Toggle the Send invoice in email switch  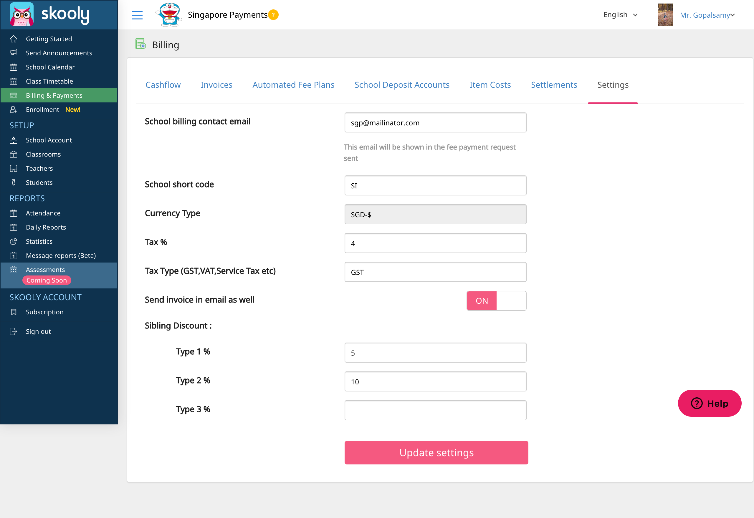pyautogui.click(x=496, y=301)
